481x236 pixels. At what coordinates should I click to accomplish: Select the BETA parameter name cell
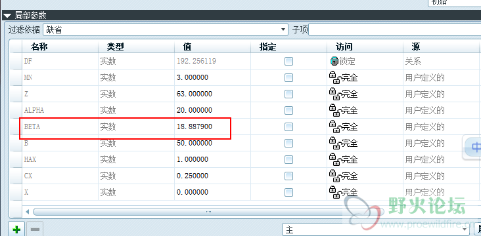(60, 127)
